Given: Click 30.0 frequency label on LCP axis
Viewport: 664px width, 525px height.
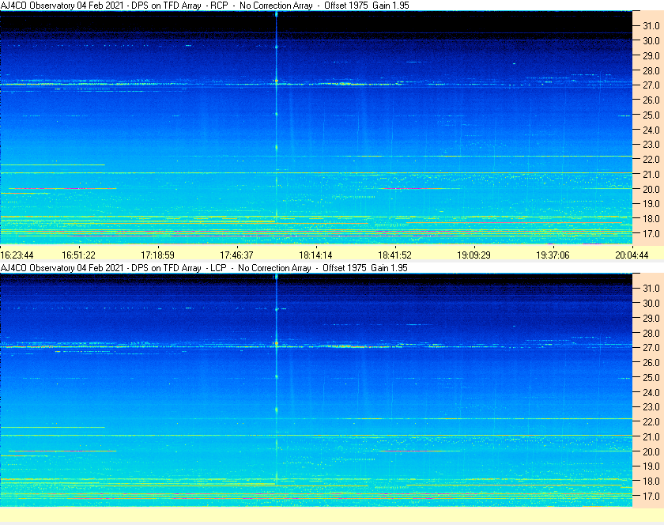Looking at the screenshot, I should (651, 303).
